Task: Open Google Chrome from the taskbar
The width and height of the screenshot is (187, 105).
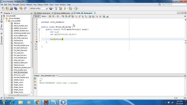Action: (37, 102)
